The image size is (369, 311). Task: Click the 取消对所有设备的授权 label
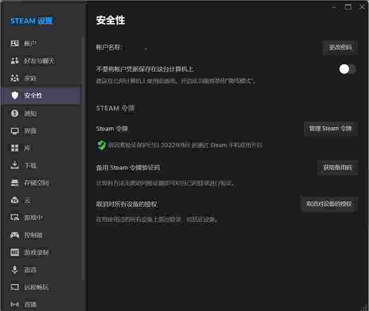pos(127,204)
